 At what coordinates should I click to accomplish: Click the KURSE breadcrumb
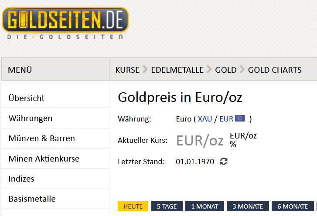(127, 70)
